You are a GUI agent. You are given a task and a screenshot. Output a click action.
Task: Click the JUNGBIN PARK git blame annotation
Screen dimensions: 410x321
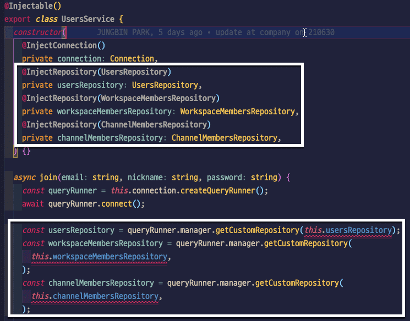[x=216, y=32]
